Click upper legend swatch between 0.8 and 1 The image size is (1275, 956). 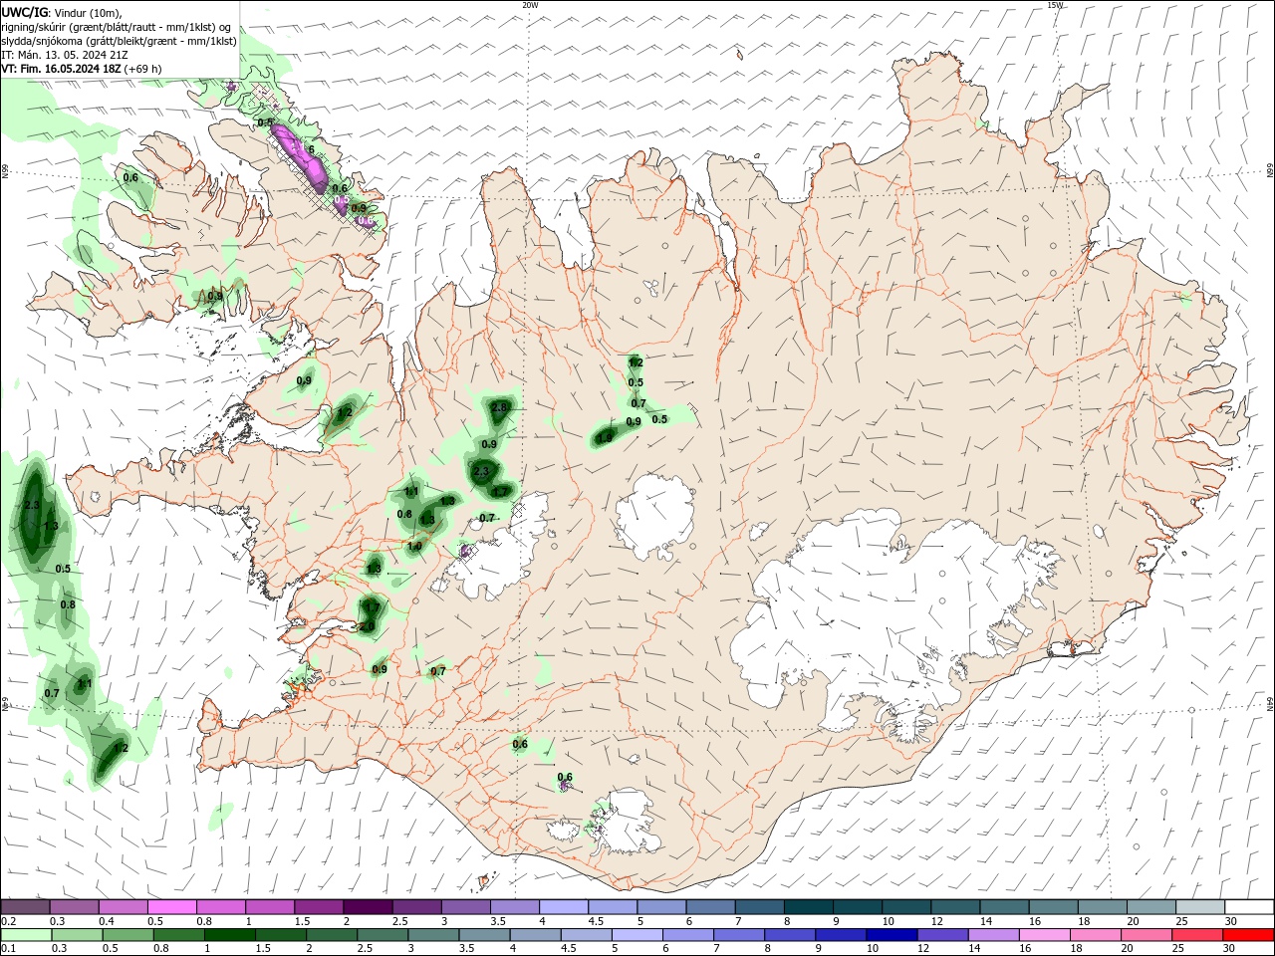tap(220, 906)
